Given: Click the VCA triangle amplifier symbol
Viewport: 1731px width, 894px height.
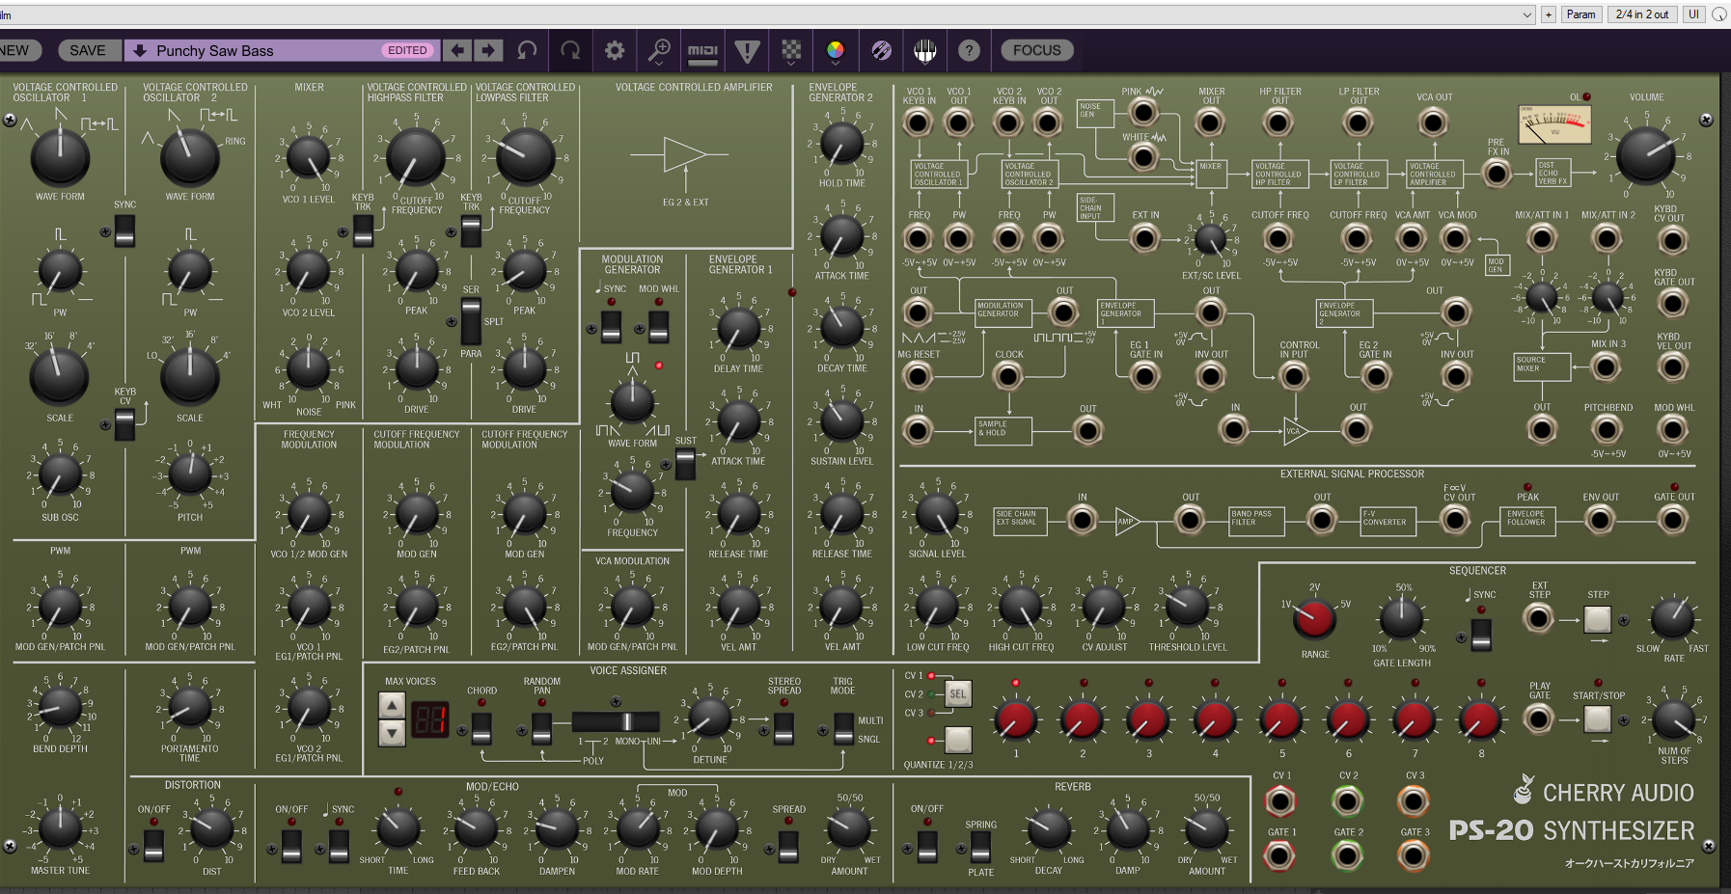Looking at the screenshot, I should pyautogui.click(x=1295, y=430).
